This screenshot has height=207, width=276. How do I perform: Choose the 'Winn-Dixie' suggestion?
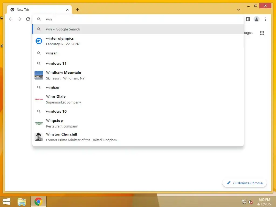[x=138, y=99]
